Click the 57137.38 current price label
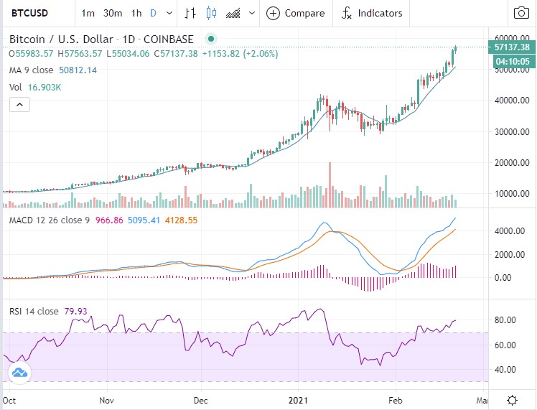The height and width of the screenshot is (410, 537). point(512,47)
